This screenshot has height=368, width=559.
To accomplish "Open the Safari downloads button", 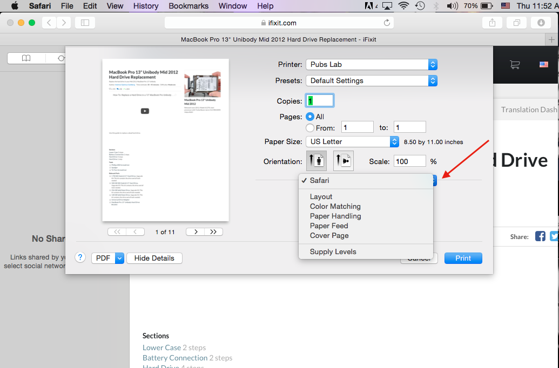I will [541, 23].
